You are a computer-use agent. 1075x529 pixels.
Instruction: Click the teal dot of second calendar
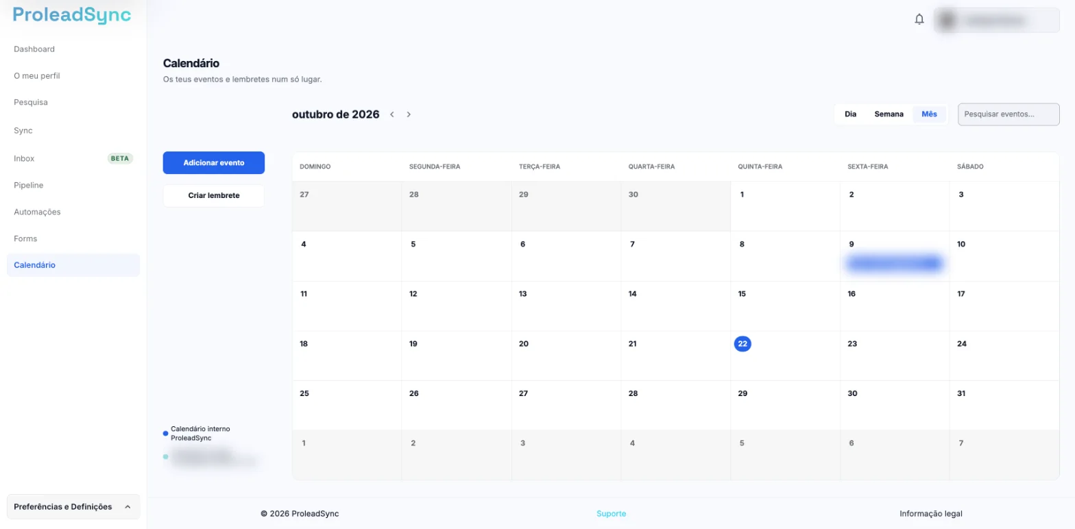point(165,456)
